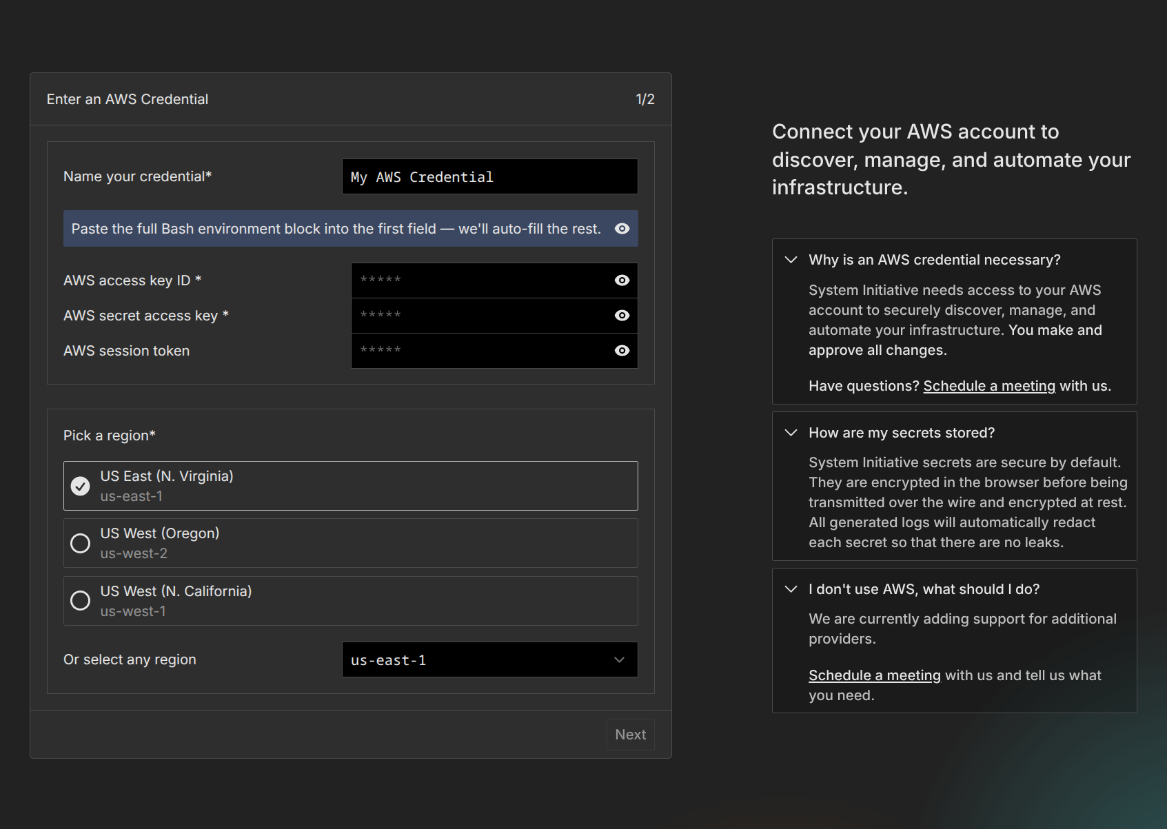Select US East (N. Virginia) region
The image size is (1167, 829).
click(81, 486)
